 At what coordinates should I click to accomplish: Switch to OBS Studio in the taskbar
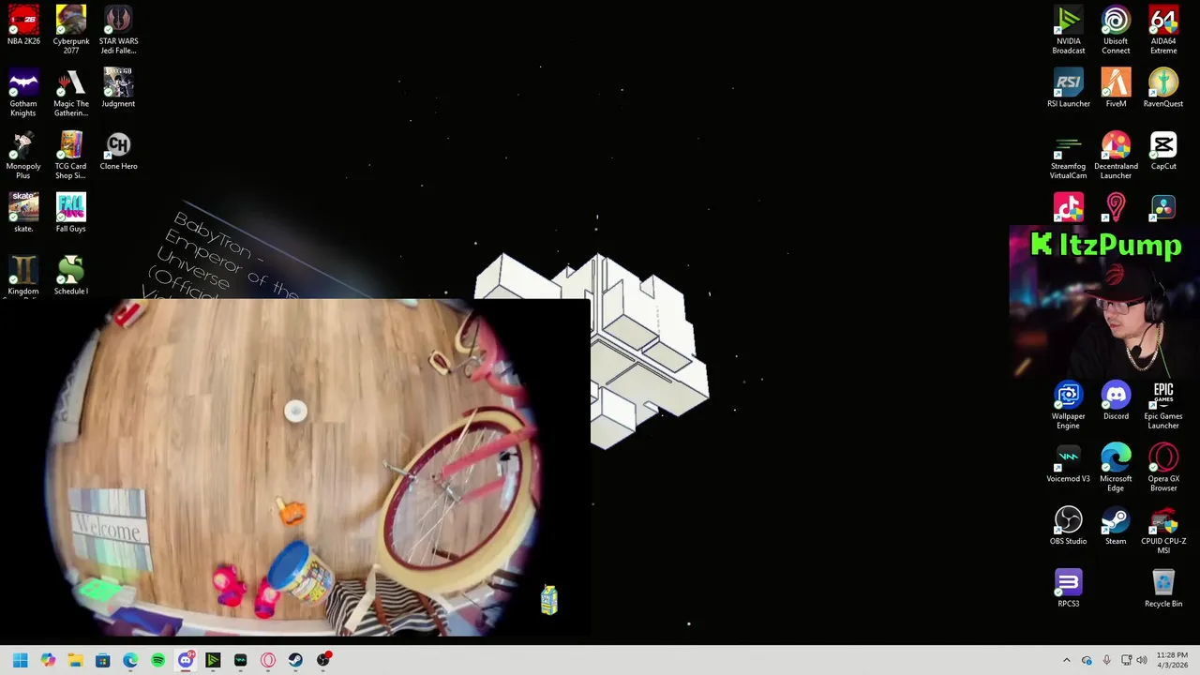tap(323, 660)
